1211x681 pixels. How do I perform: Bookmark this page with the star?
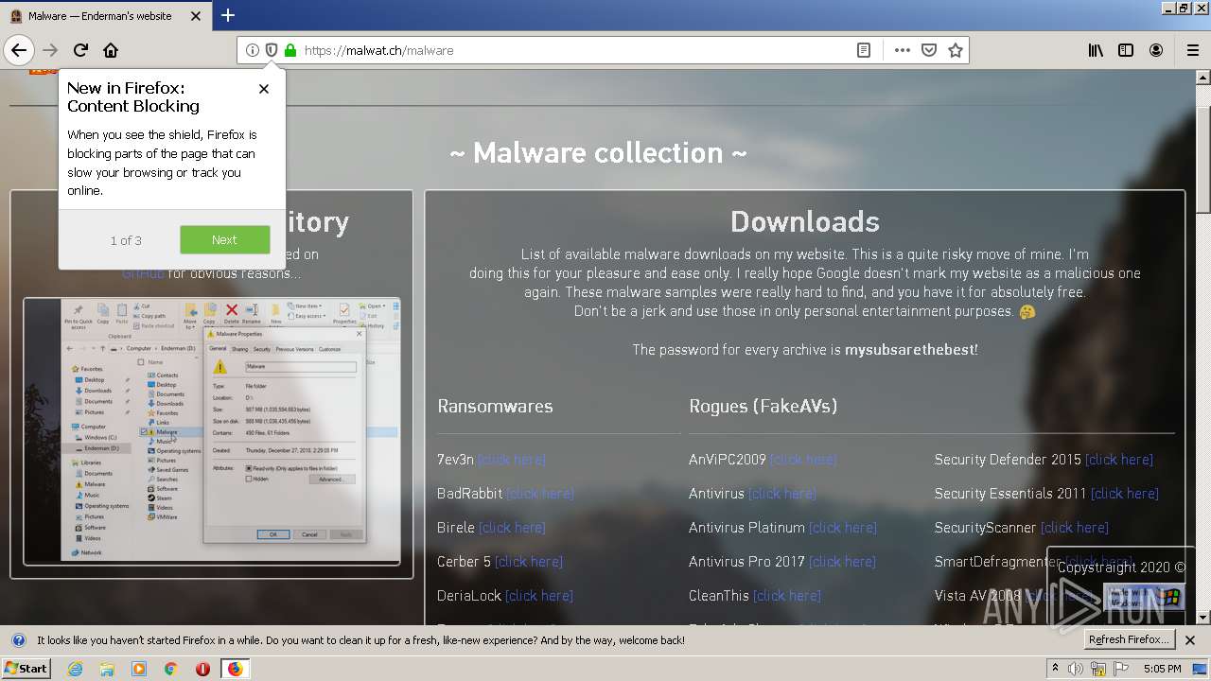[x=956, y=50]
